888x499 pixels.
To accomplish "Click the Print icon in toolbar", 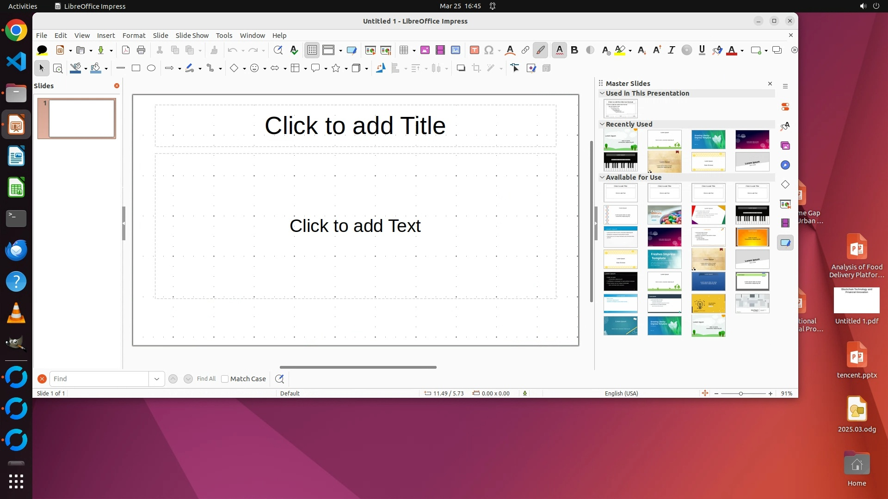I will 141,50.
